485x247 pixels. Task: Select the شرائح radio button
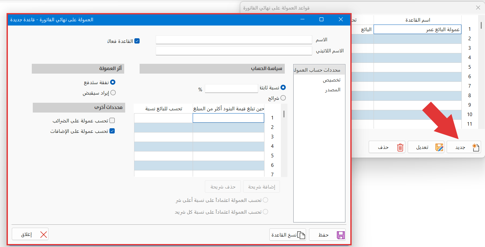[x=283, y=97]
